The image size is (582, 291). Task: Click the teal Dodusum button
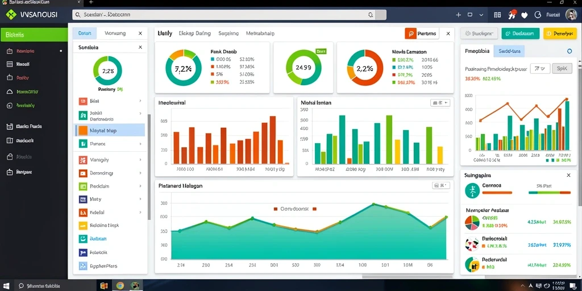coord(520,33)
